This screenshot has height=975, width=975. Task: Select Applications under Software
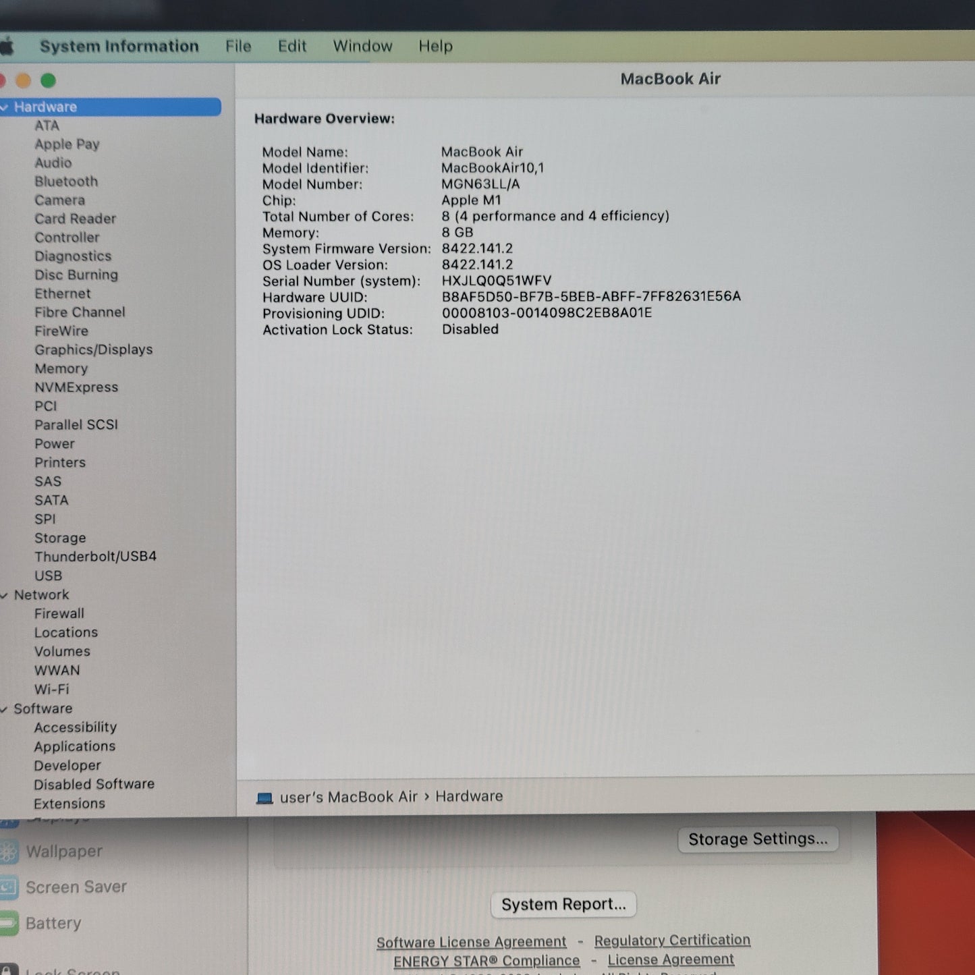(74, 746)
